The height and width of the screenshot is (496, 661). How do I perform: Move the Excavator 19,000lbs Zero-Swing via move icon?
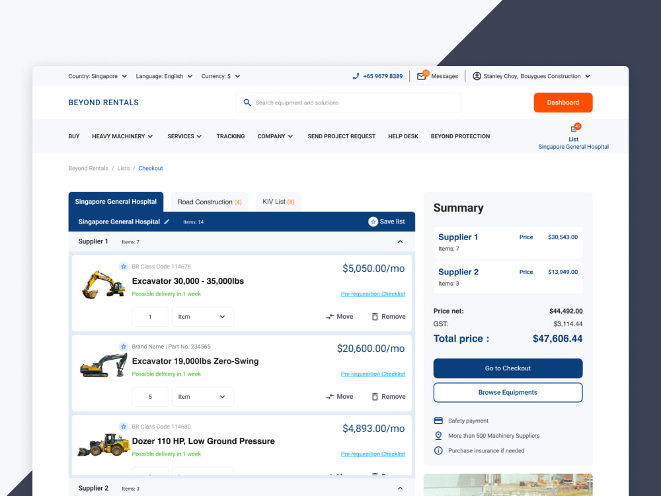pos(329,396)
